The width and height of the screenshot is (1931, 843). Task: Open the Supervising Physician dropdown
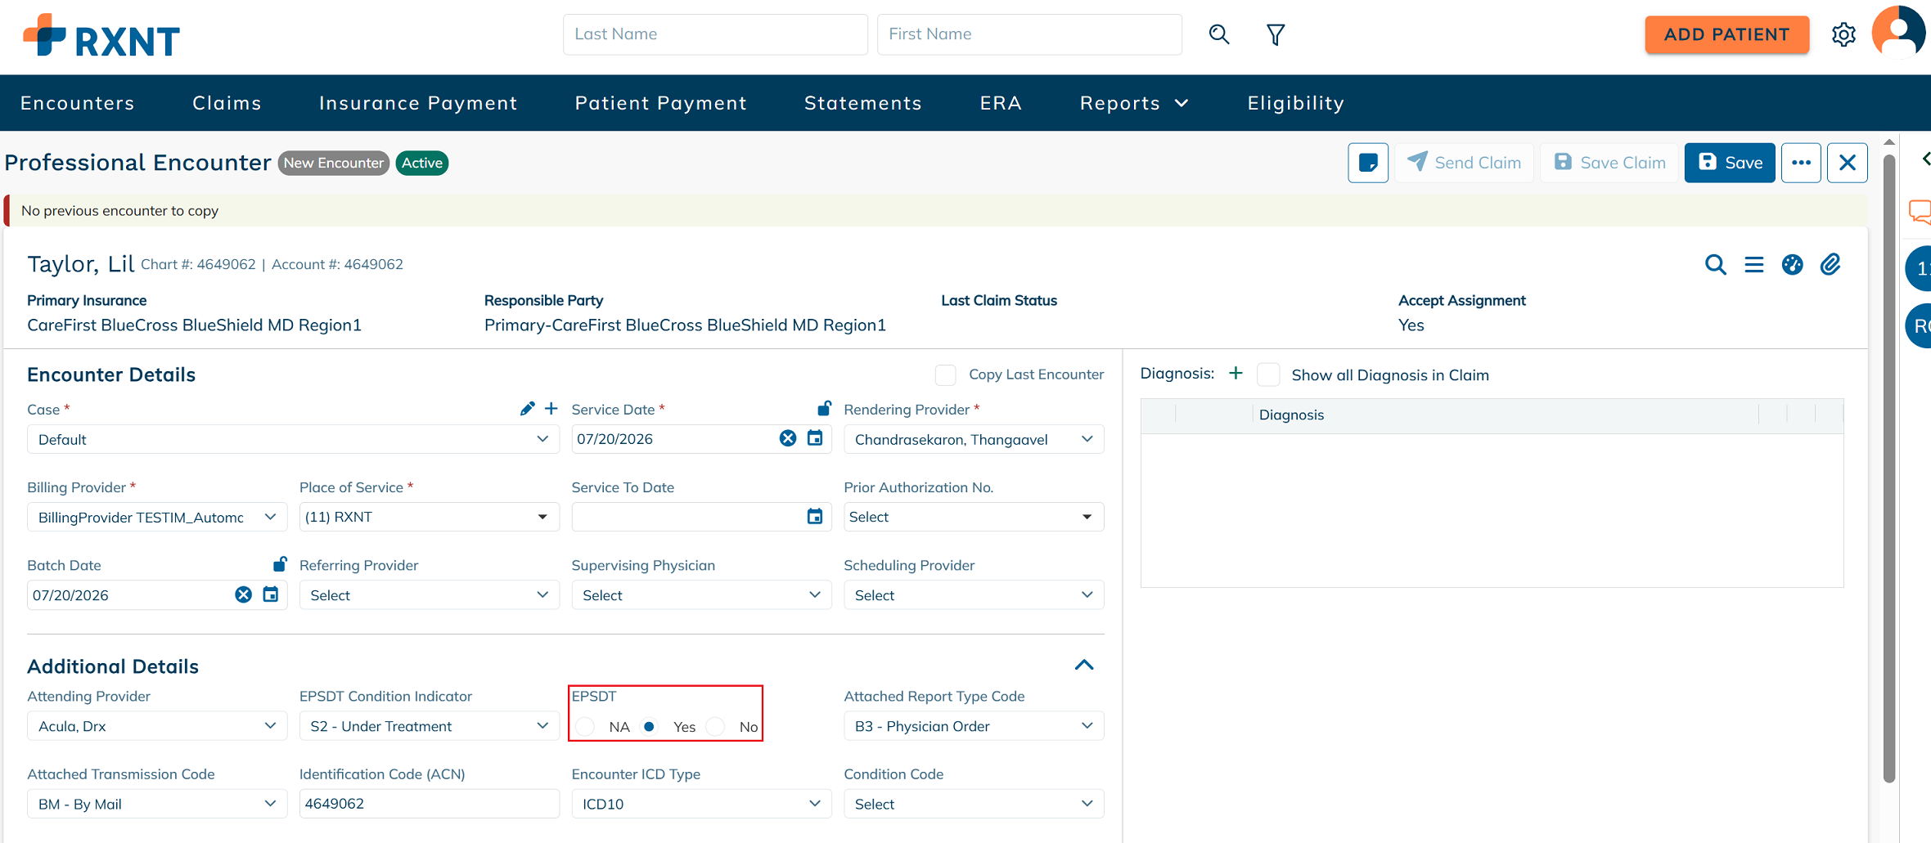(701, 595)
